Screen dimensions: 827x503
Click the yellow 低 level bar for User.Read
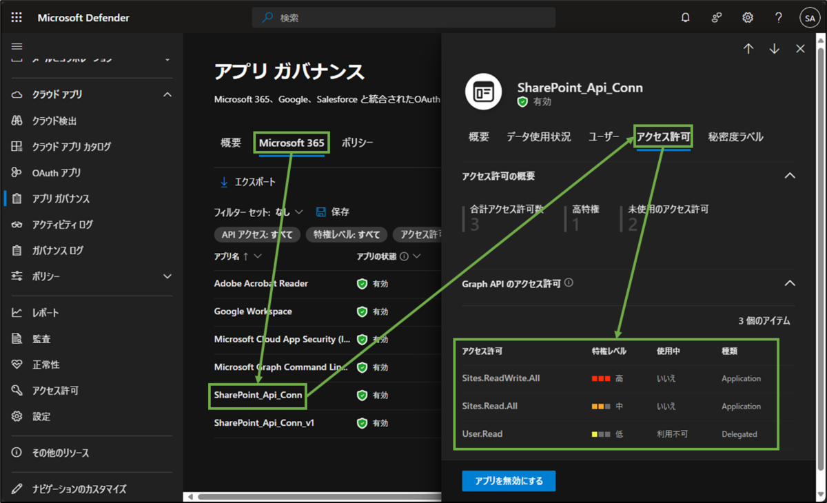[601, 434]
